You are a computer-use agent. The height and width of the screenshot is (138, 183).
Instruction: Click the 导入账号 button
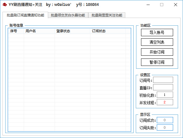(x=157, y=32)
